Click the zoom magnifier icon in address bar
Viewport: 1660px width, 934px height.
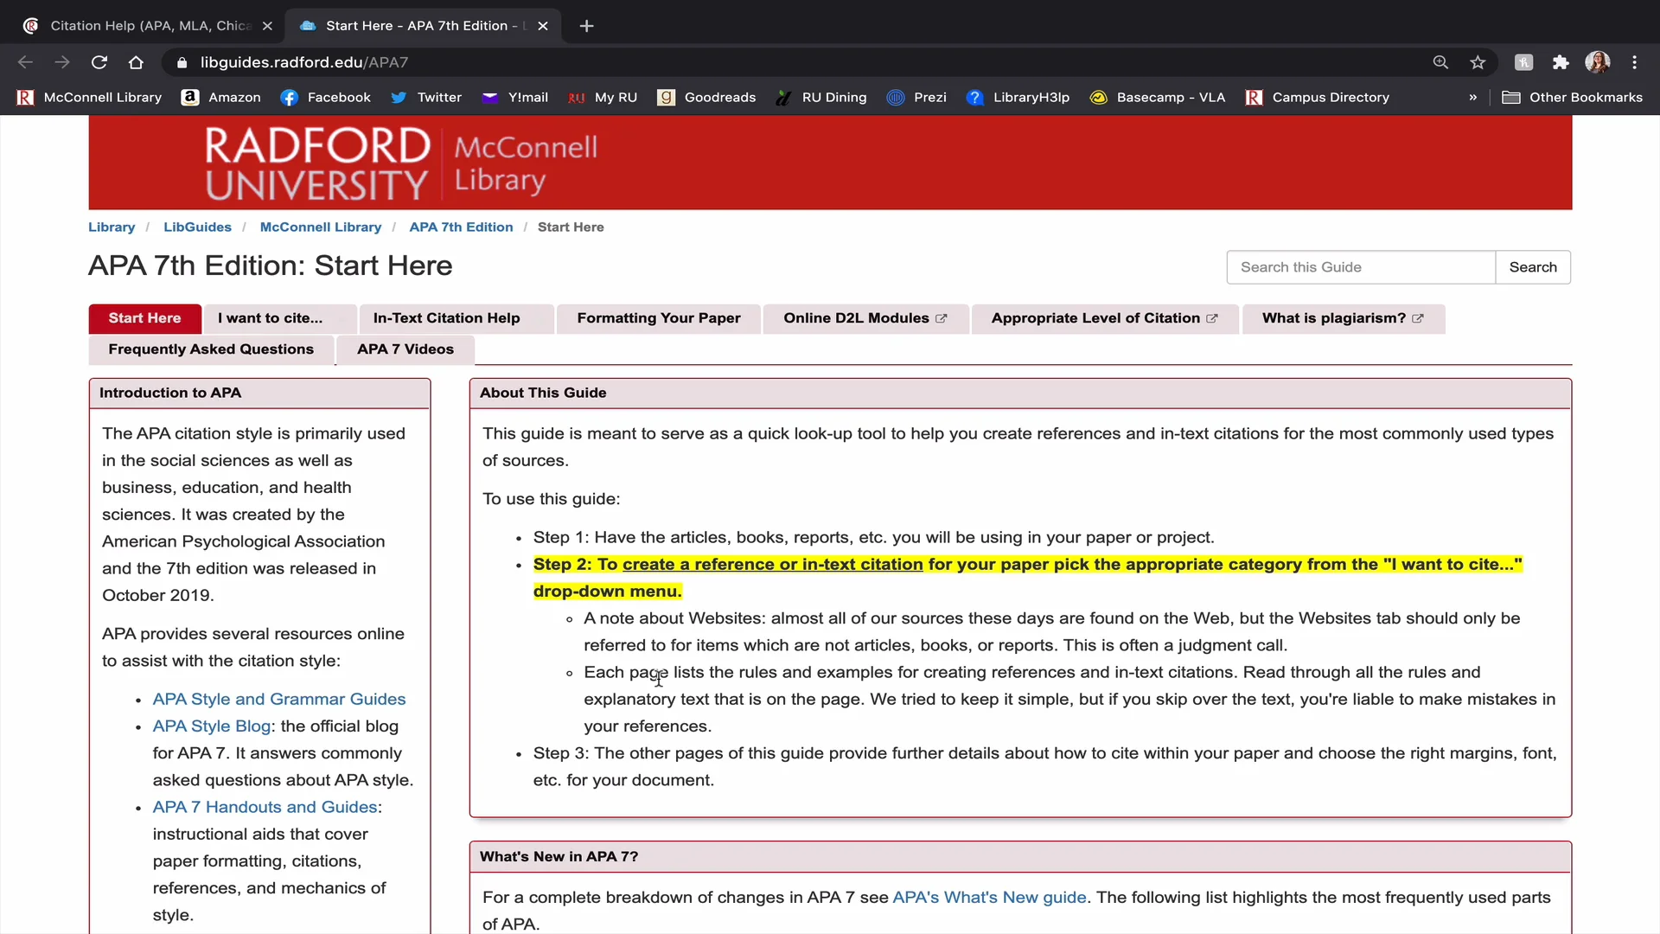[1440, 62]
